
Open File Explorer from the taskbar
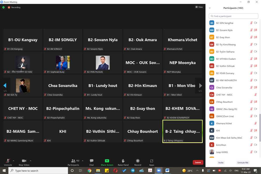point(98,171)
